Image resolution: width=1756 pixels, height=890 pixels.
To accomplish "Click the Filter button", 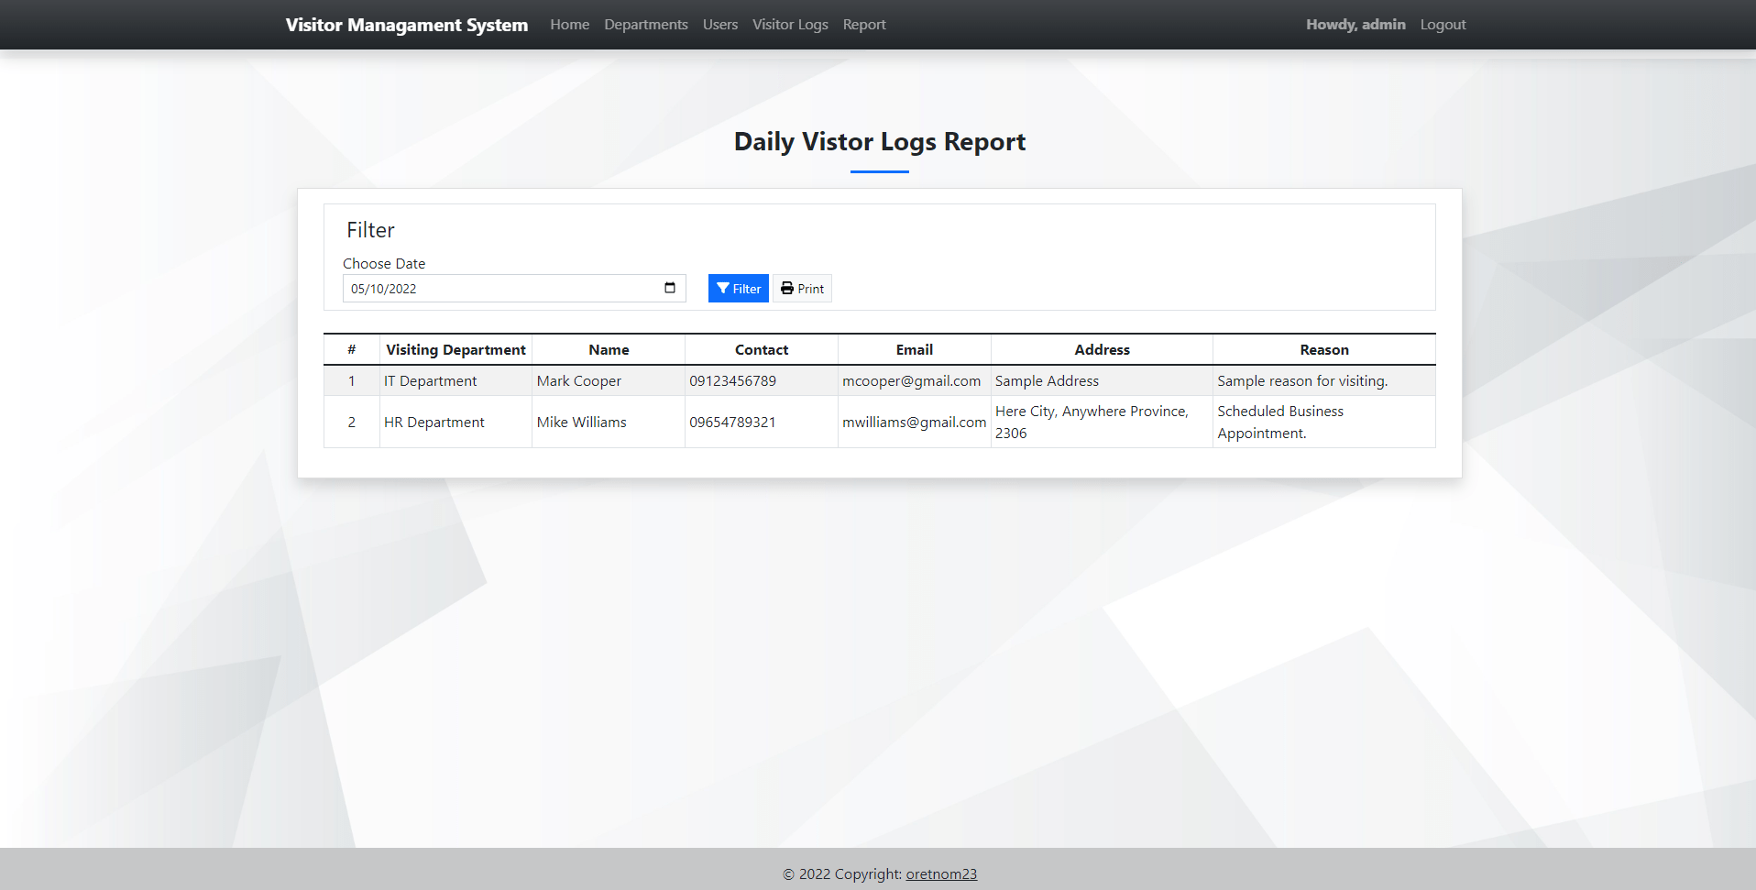I will 738,288.
